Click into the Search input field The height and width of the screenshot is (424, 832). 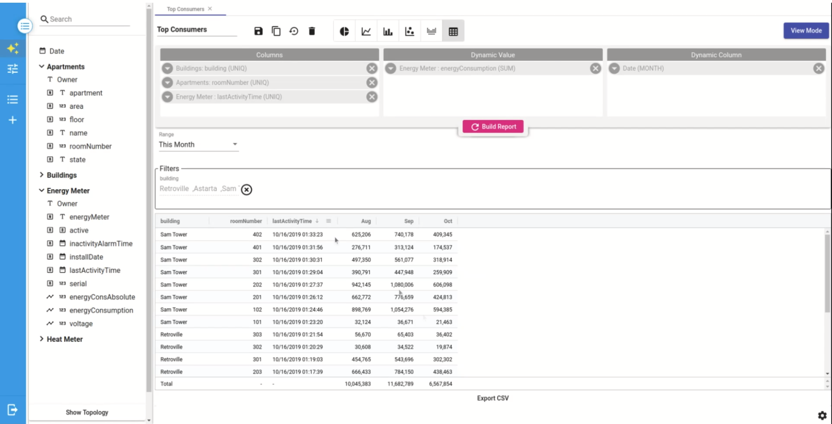(89, 19)
